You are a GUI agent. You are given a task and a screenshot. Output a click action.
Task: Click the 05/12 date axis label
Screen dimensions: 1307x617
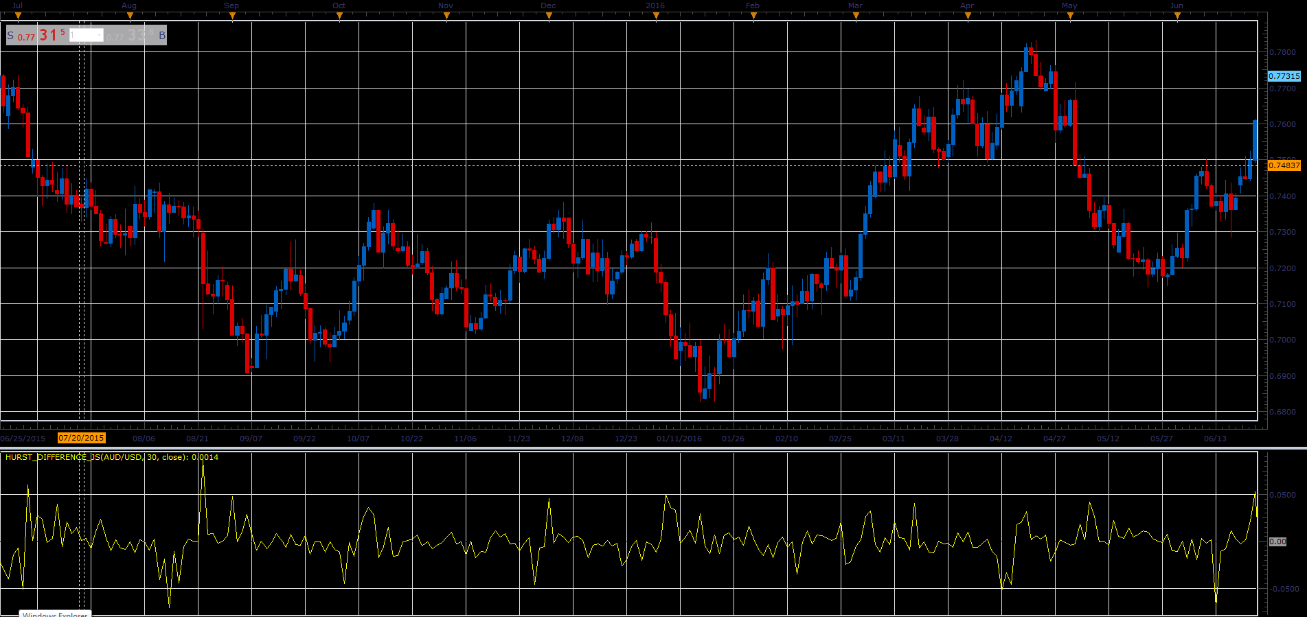(x=1108, y=439)
